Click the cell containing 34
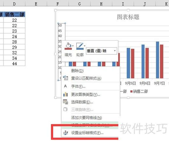Screen dimensions: 169x141 coord(14,58)
